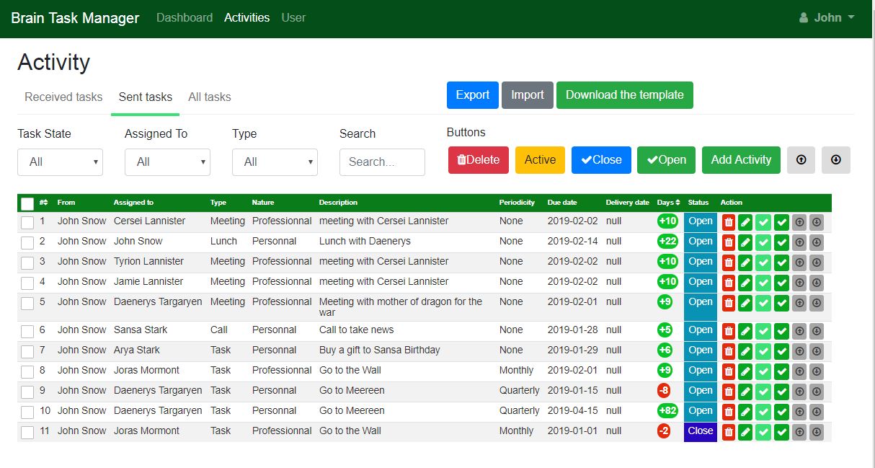Expand the Assigned To filter dropdown
875x468 pixels.
click(167, 162)
